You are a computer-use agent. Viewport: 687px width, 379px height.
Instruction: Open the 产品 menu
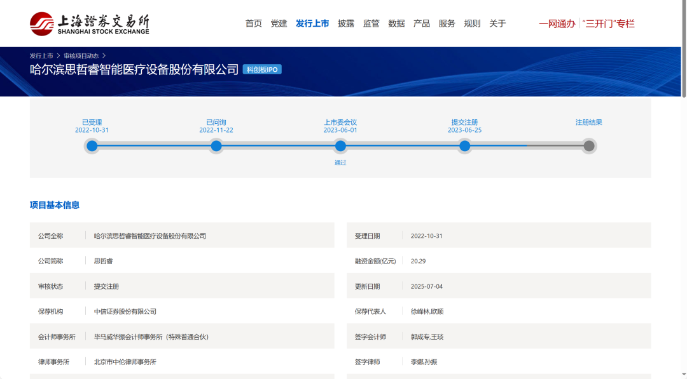(422, 23)
